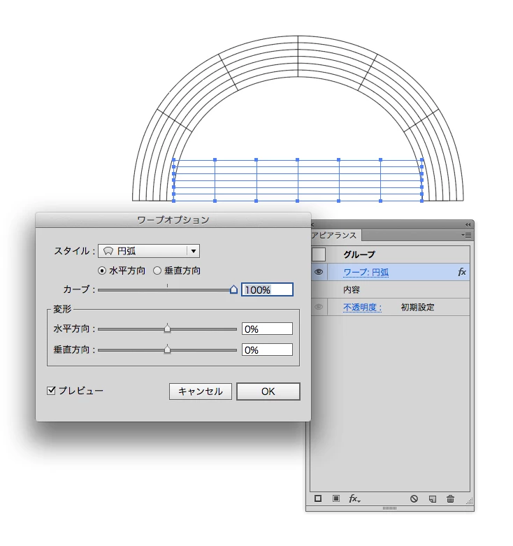Click the カーブ slider handle
Image resolution: width=513 pixels, height=546 pixels.
click(233, 289)
